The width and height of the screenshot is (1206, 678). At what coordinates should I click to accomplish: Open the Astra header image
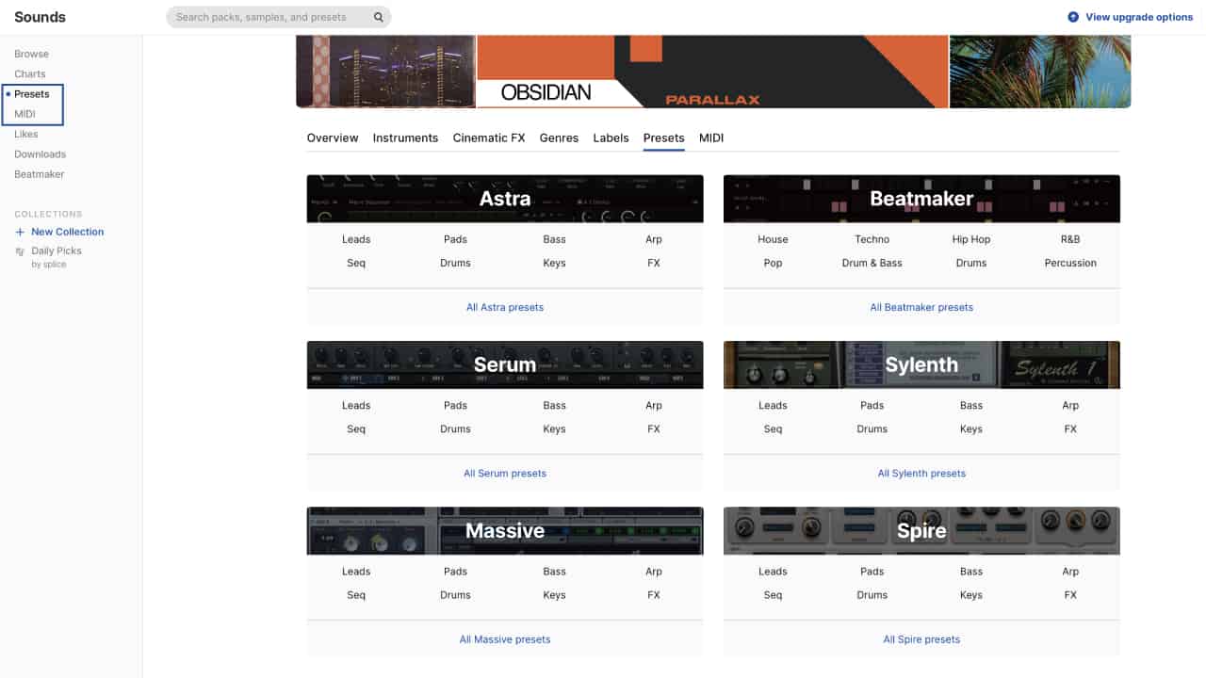click(x=505, y=199)
